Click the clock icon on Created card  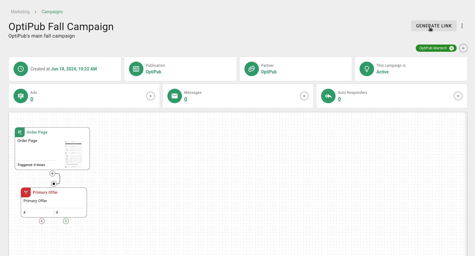[x=21, y=69]
